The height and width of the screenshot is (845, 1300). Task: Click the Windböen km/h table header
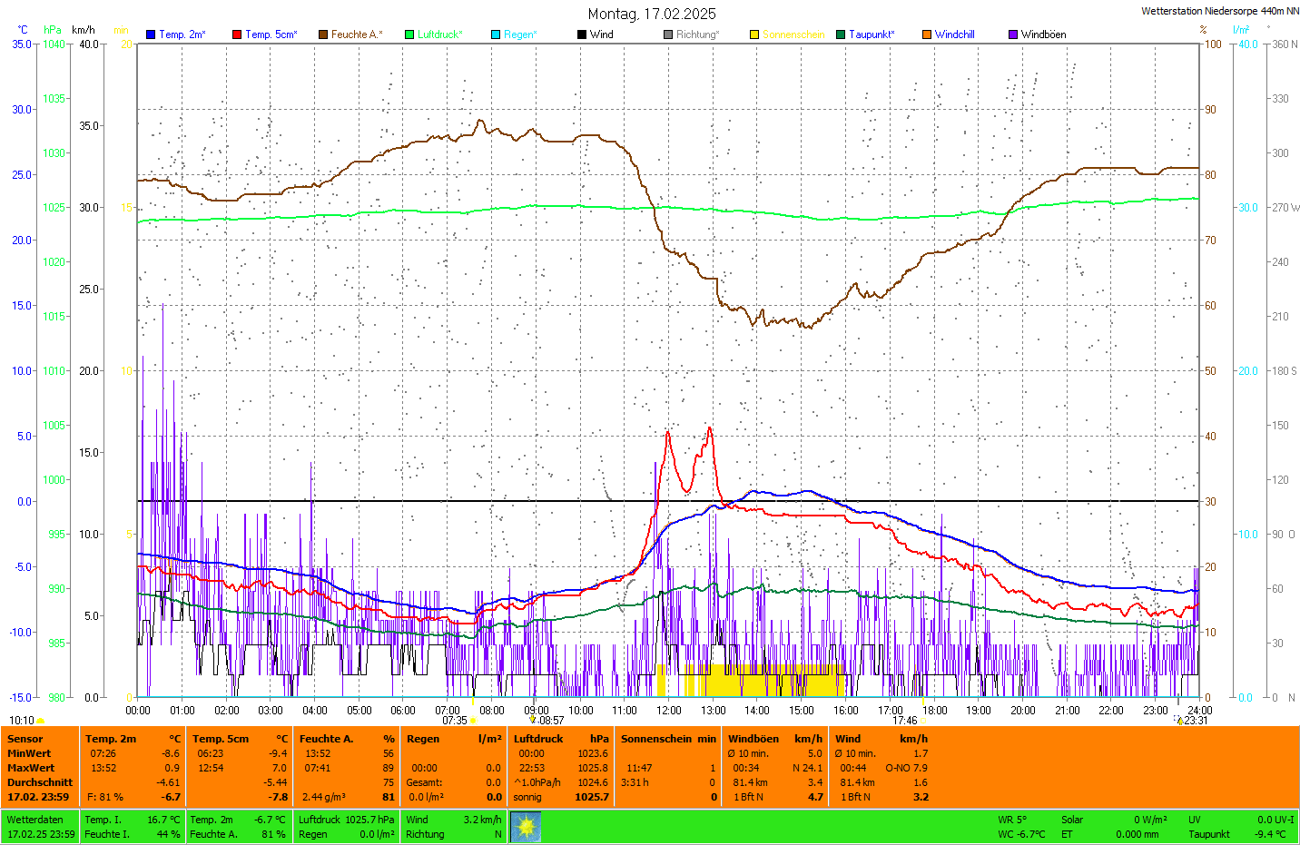click(x=774, y=739)
